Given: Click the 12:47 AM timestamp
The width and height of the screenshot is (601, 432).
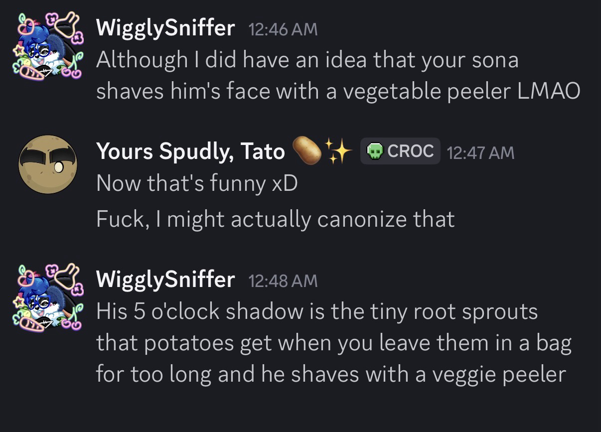Looking at the screenshot, I should 480,152.
